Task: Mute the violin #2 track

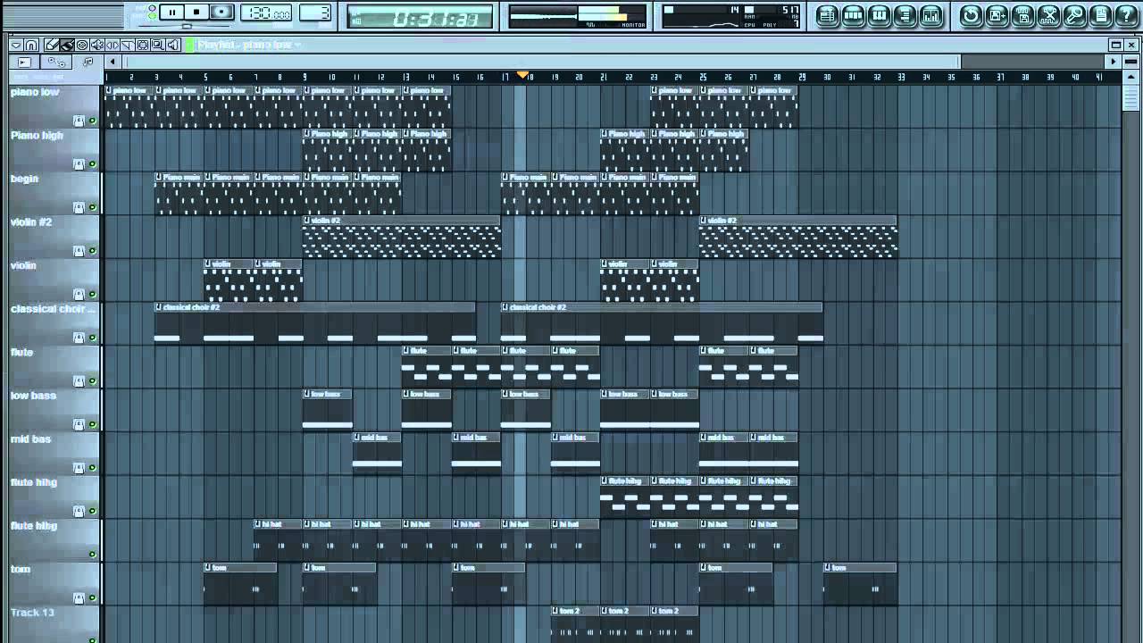Action: coord(91,251)
